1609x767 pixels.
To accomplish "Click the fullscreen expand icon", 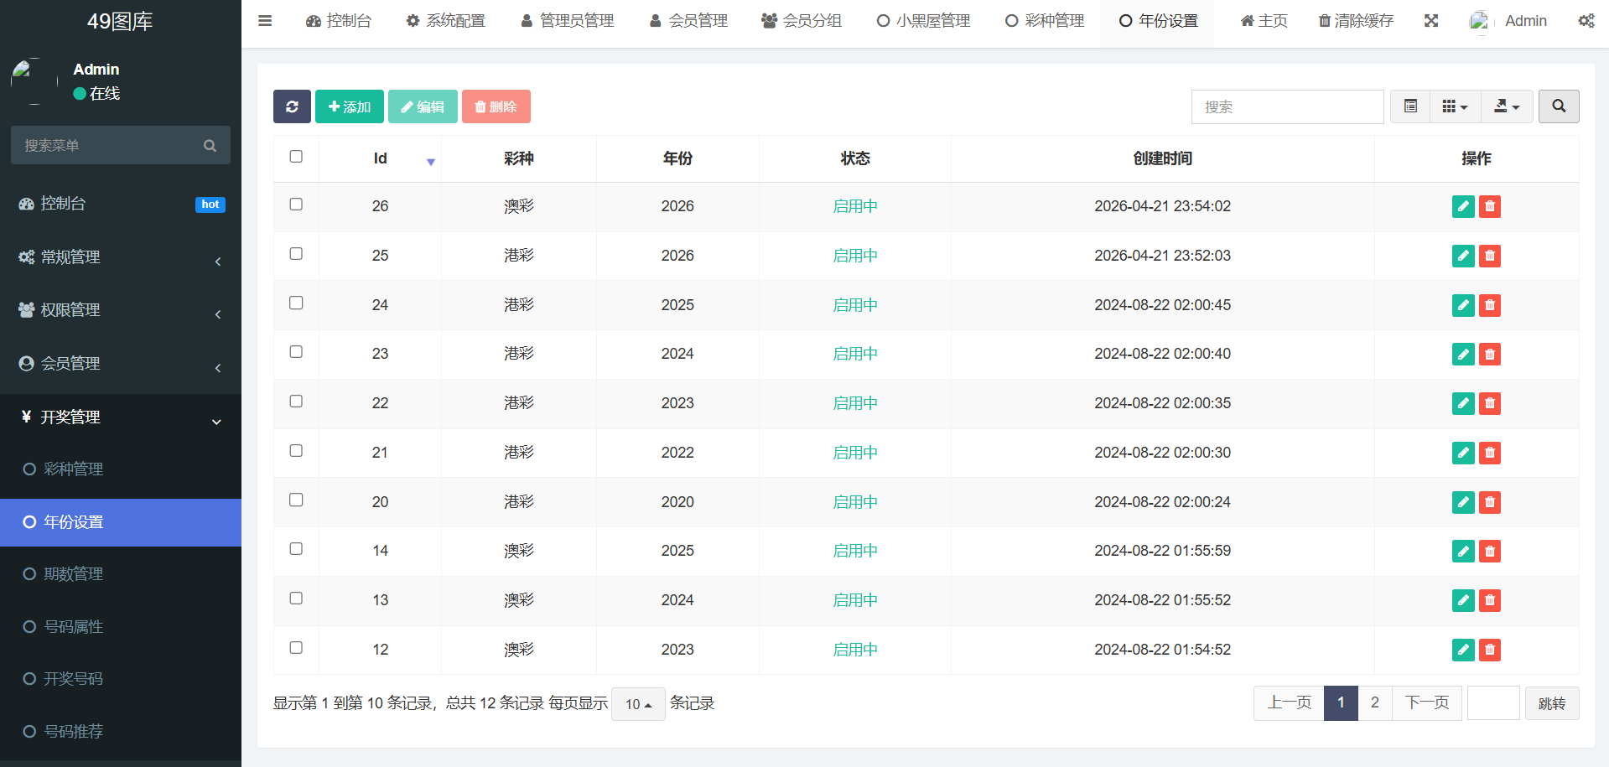I will click(x=1431, y=21).
